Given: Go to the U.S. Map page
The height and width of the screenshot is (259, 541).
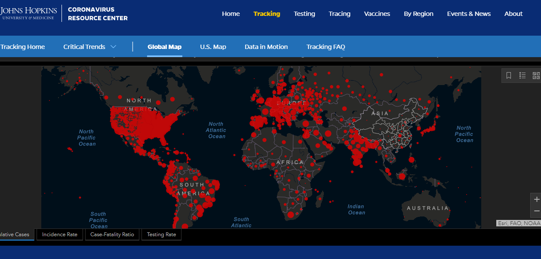Looking at the screenshot, I should pyautogui.click(x=213, y=47).
